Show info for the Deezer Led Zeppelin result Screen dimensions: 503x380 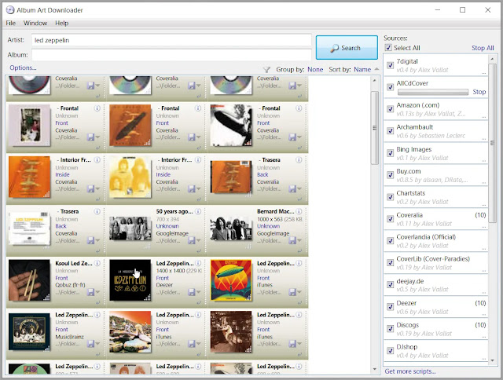198,263
